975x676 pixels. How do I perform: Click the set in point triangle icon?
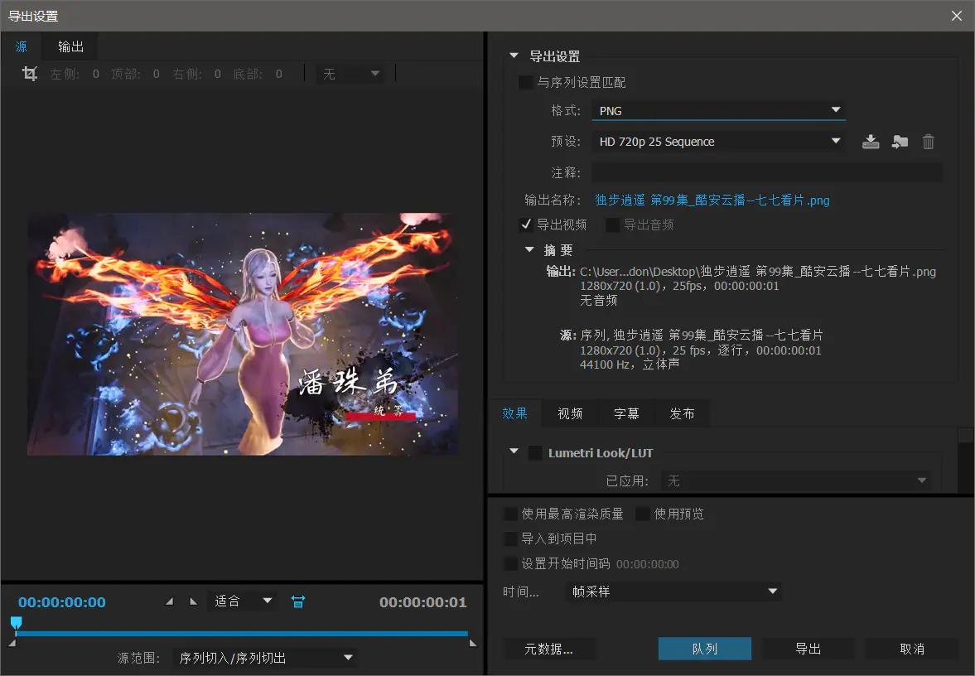[x=169, y=601]
